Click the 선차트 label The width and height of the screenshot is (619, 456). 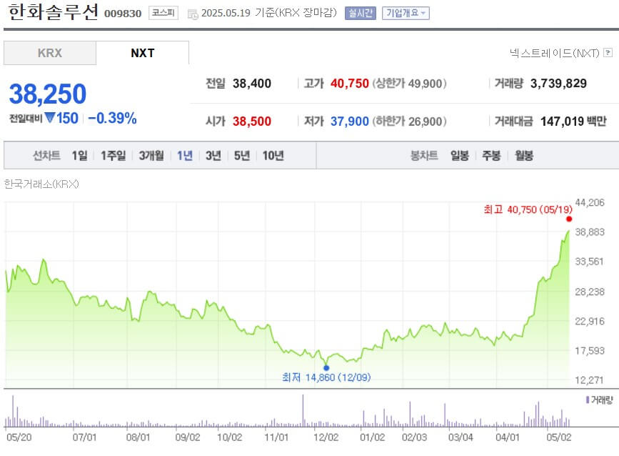46,155
